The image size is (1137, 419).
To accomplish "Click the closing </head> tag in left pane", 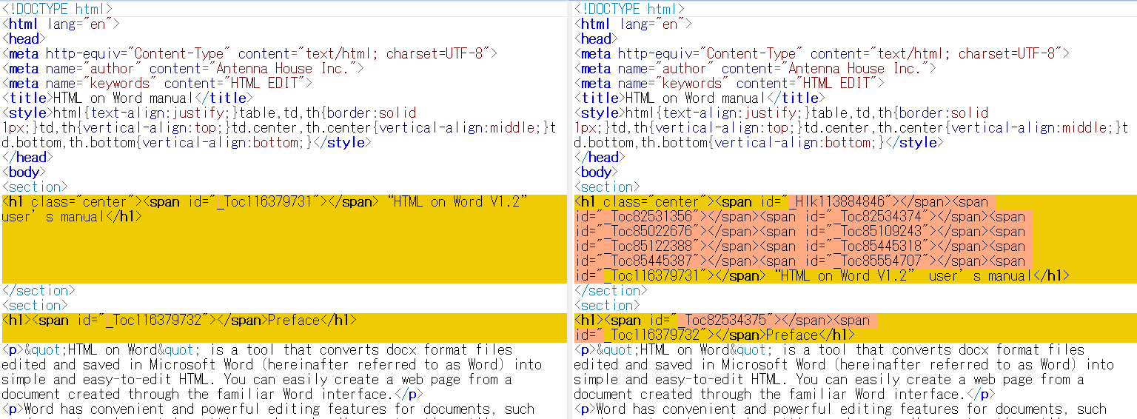I will coord(27,157).
